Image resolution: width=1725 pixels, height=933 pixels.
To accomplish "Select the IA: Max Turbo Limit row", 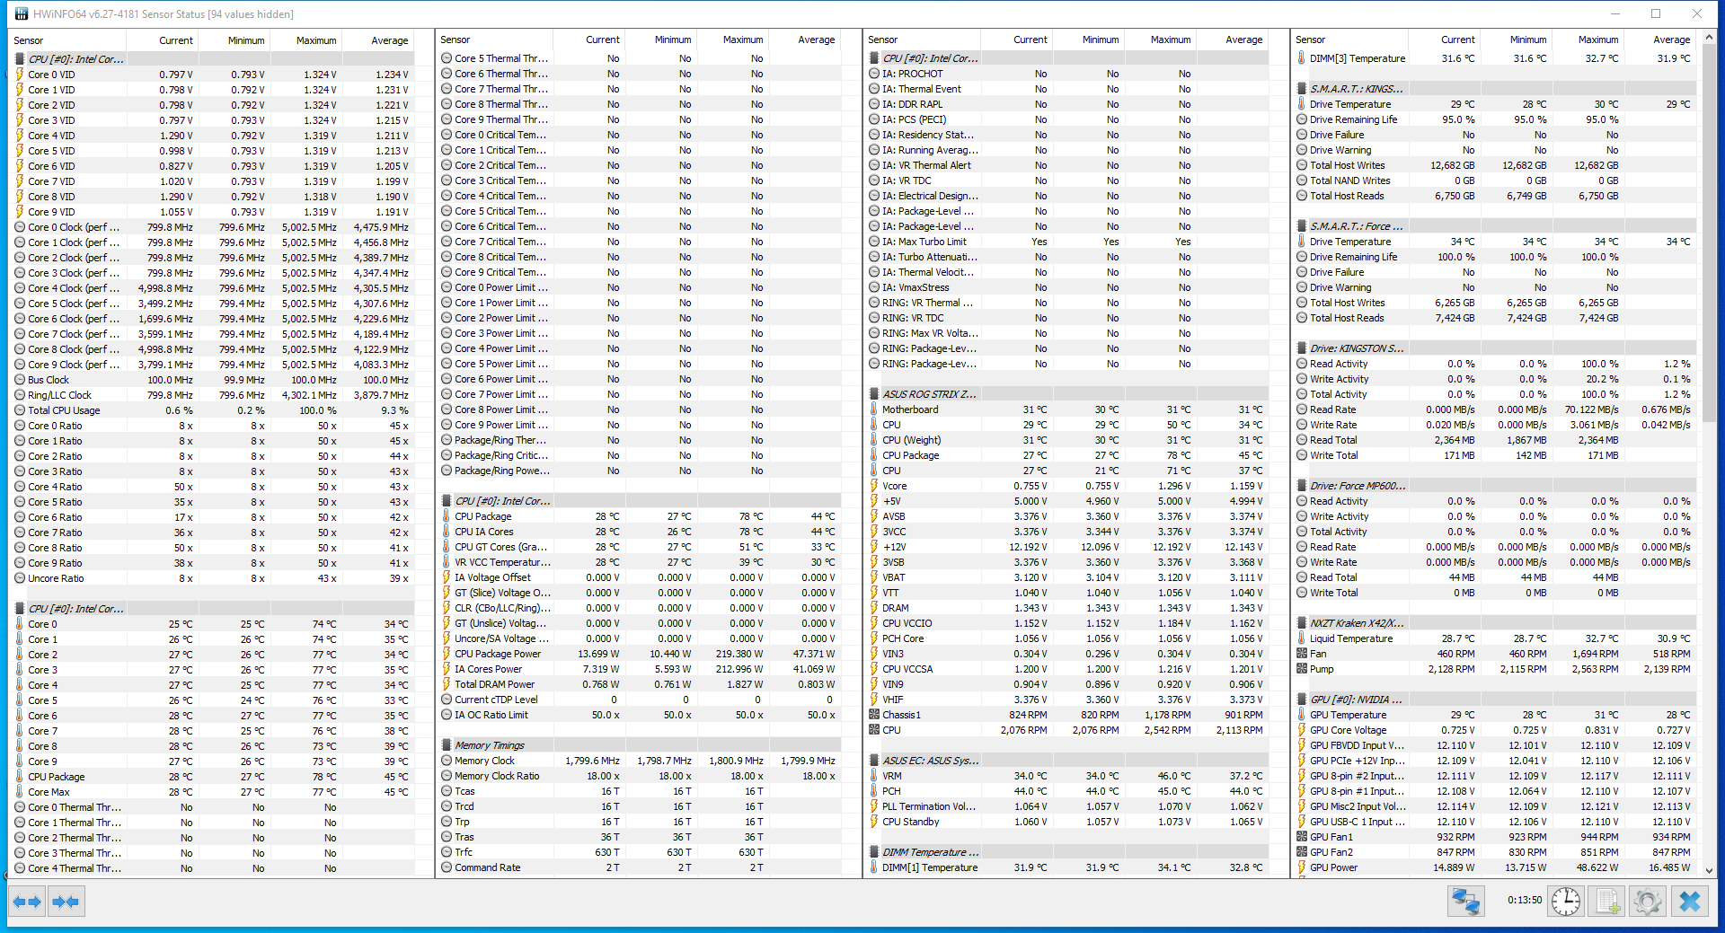I will coord(1066,242).
